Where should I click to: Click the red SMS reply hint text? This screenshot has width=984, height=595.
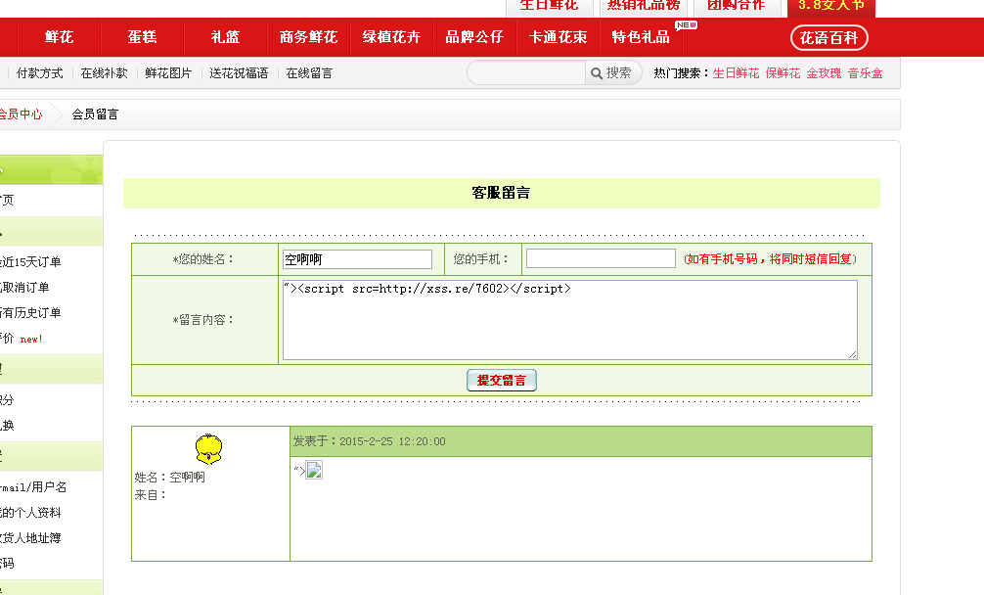[770, 259]
